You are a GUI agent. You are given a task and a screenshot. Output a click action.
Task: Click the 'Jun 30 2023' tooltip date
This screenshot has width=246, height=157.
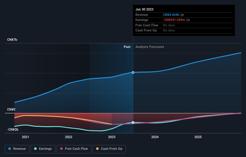pos(144,9)
